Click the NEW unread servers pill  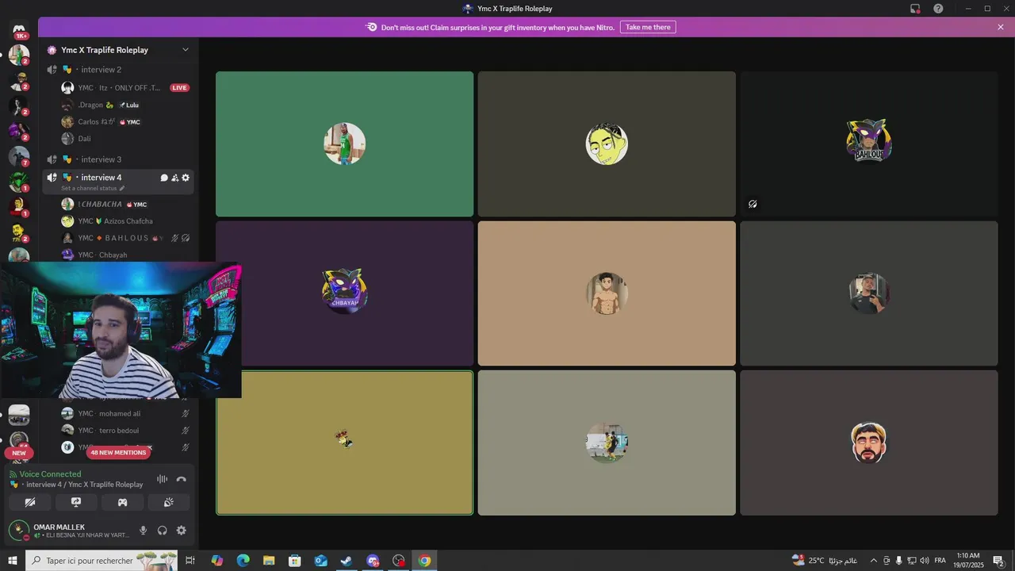[x=19, y=454]
